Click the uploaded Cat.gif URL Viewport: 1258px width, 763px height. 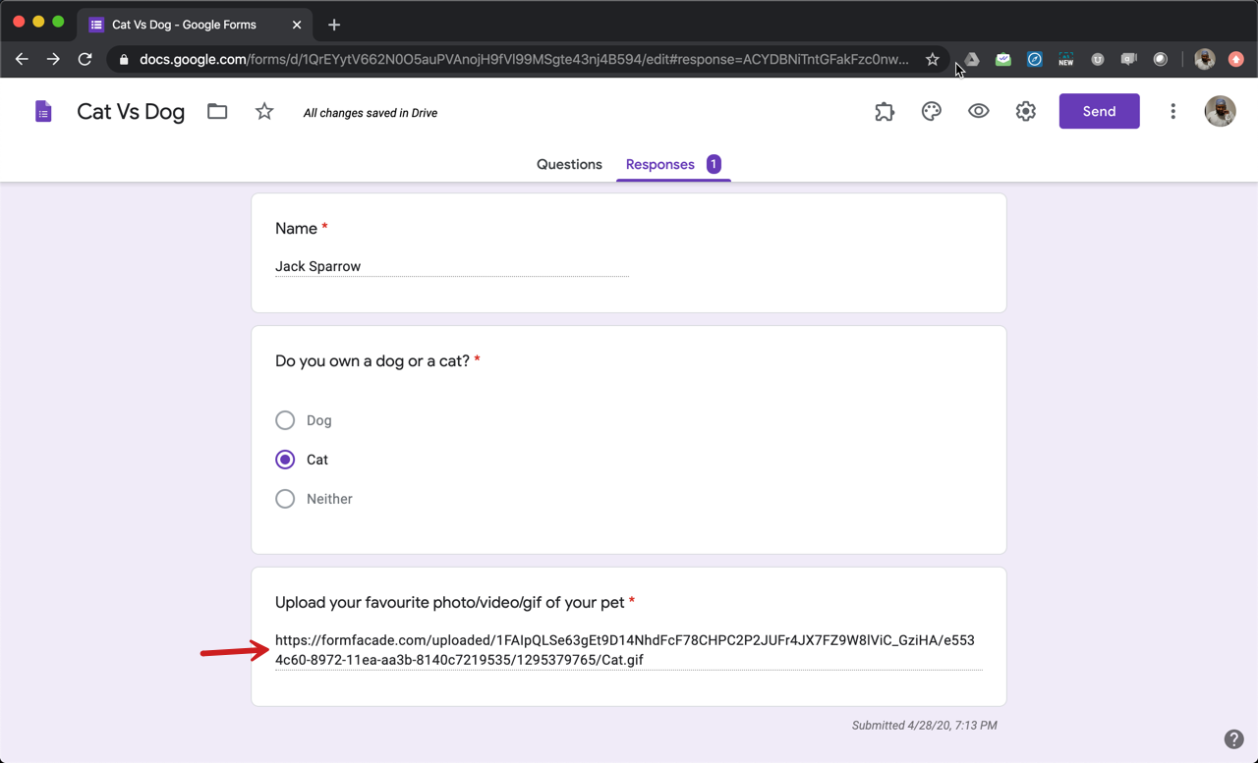click(624, 650)
